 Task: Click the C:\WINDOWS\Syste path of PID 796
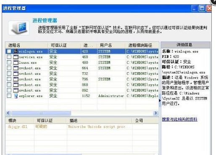(x=142, y=79)
